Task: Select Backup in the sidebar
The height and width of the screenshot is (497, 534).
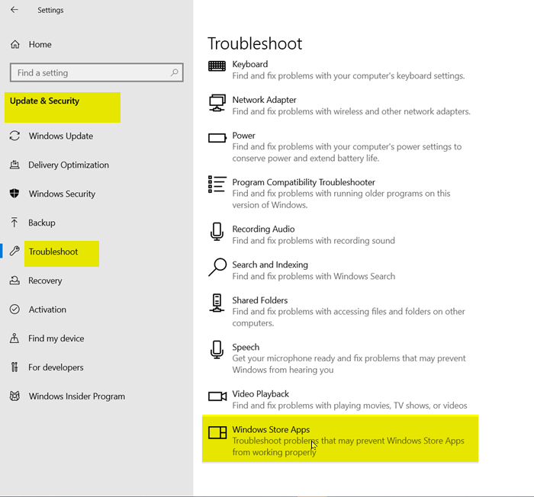Action: pyautogui.click(x=41, y=223)
